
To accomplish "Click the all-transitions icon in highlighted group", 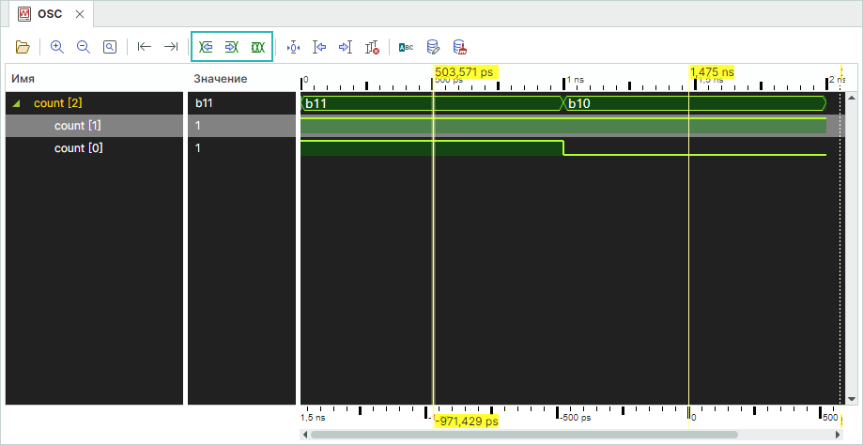I will tap(257, 47).
